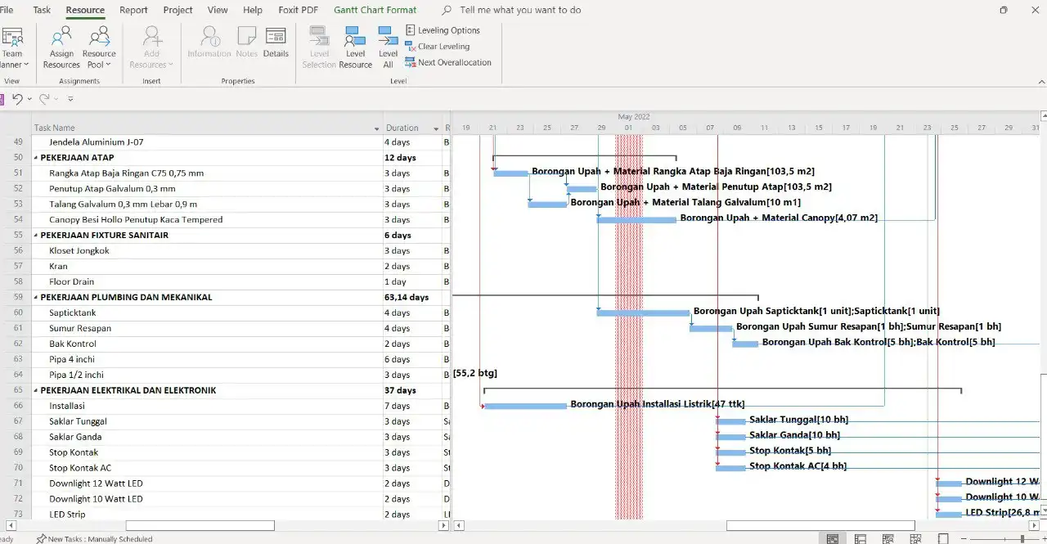
Task: Switch to Resource Sheet view shortcut
Action: tap(918, 538)
